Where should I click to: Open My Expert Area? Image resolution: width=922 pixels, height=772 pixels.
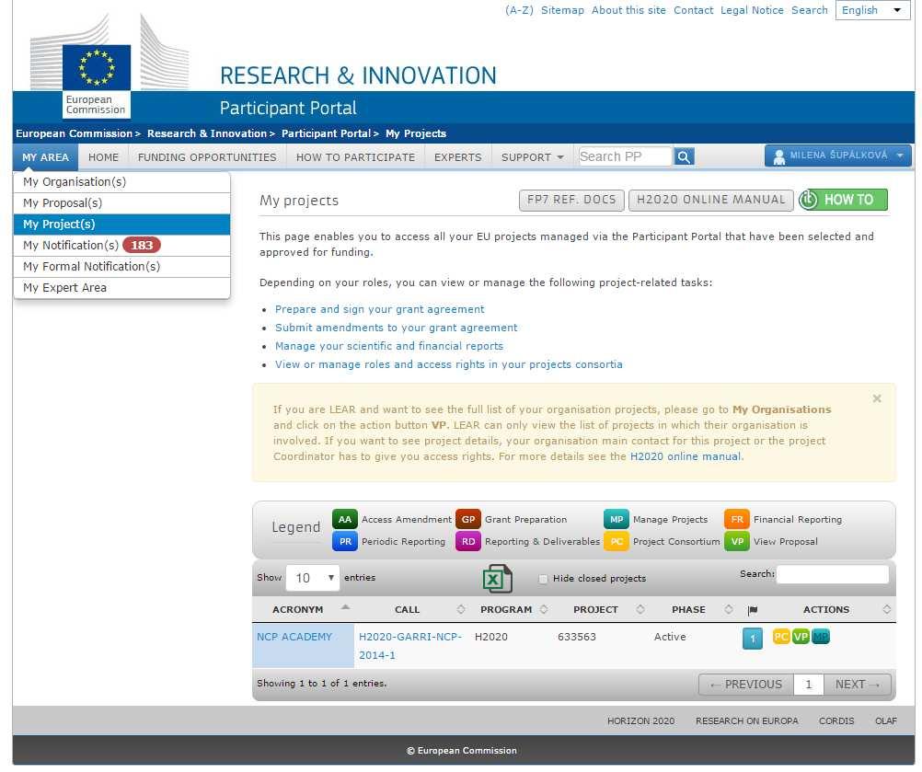pyautogui.click(x=121, y=287)
